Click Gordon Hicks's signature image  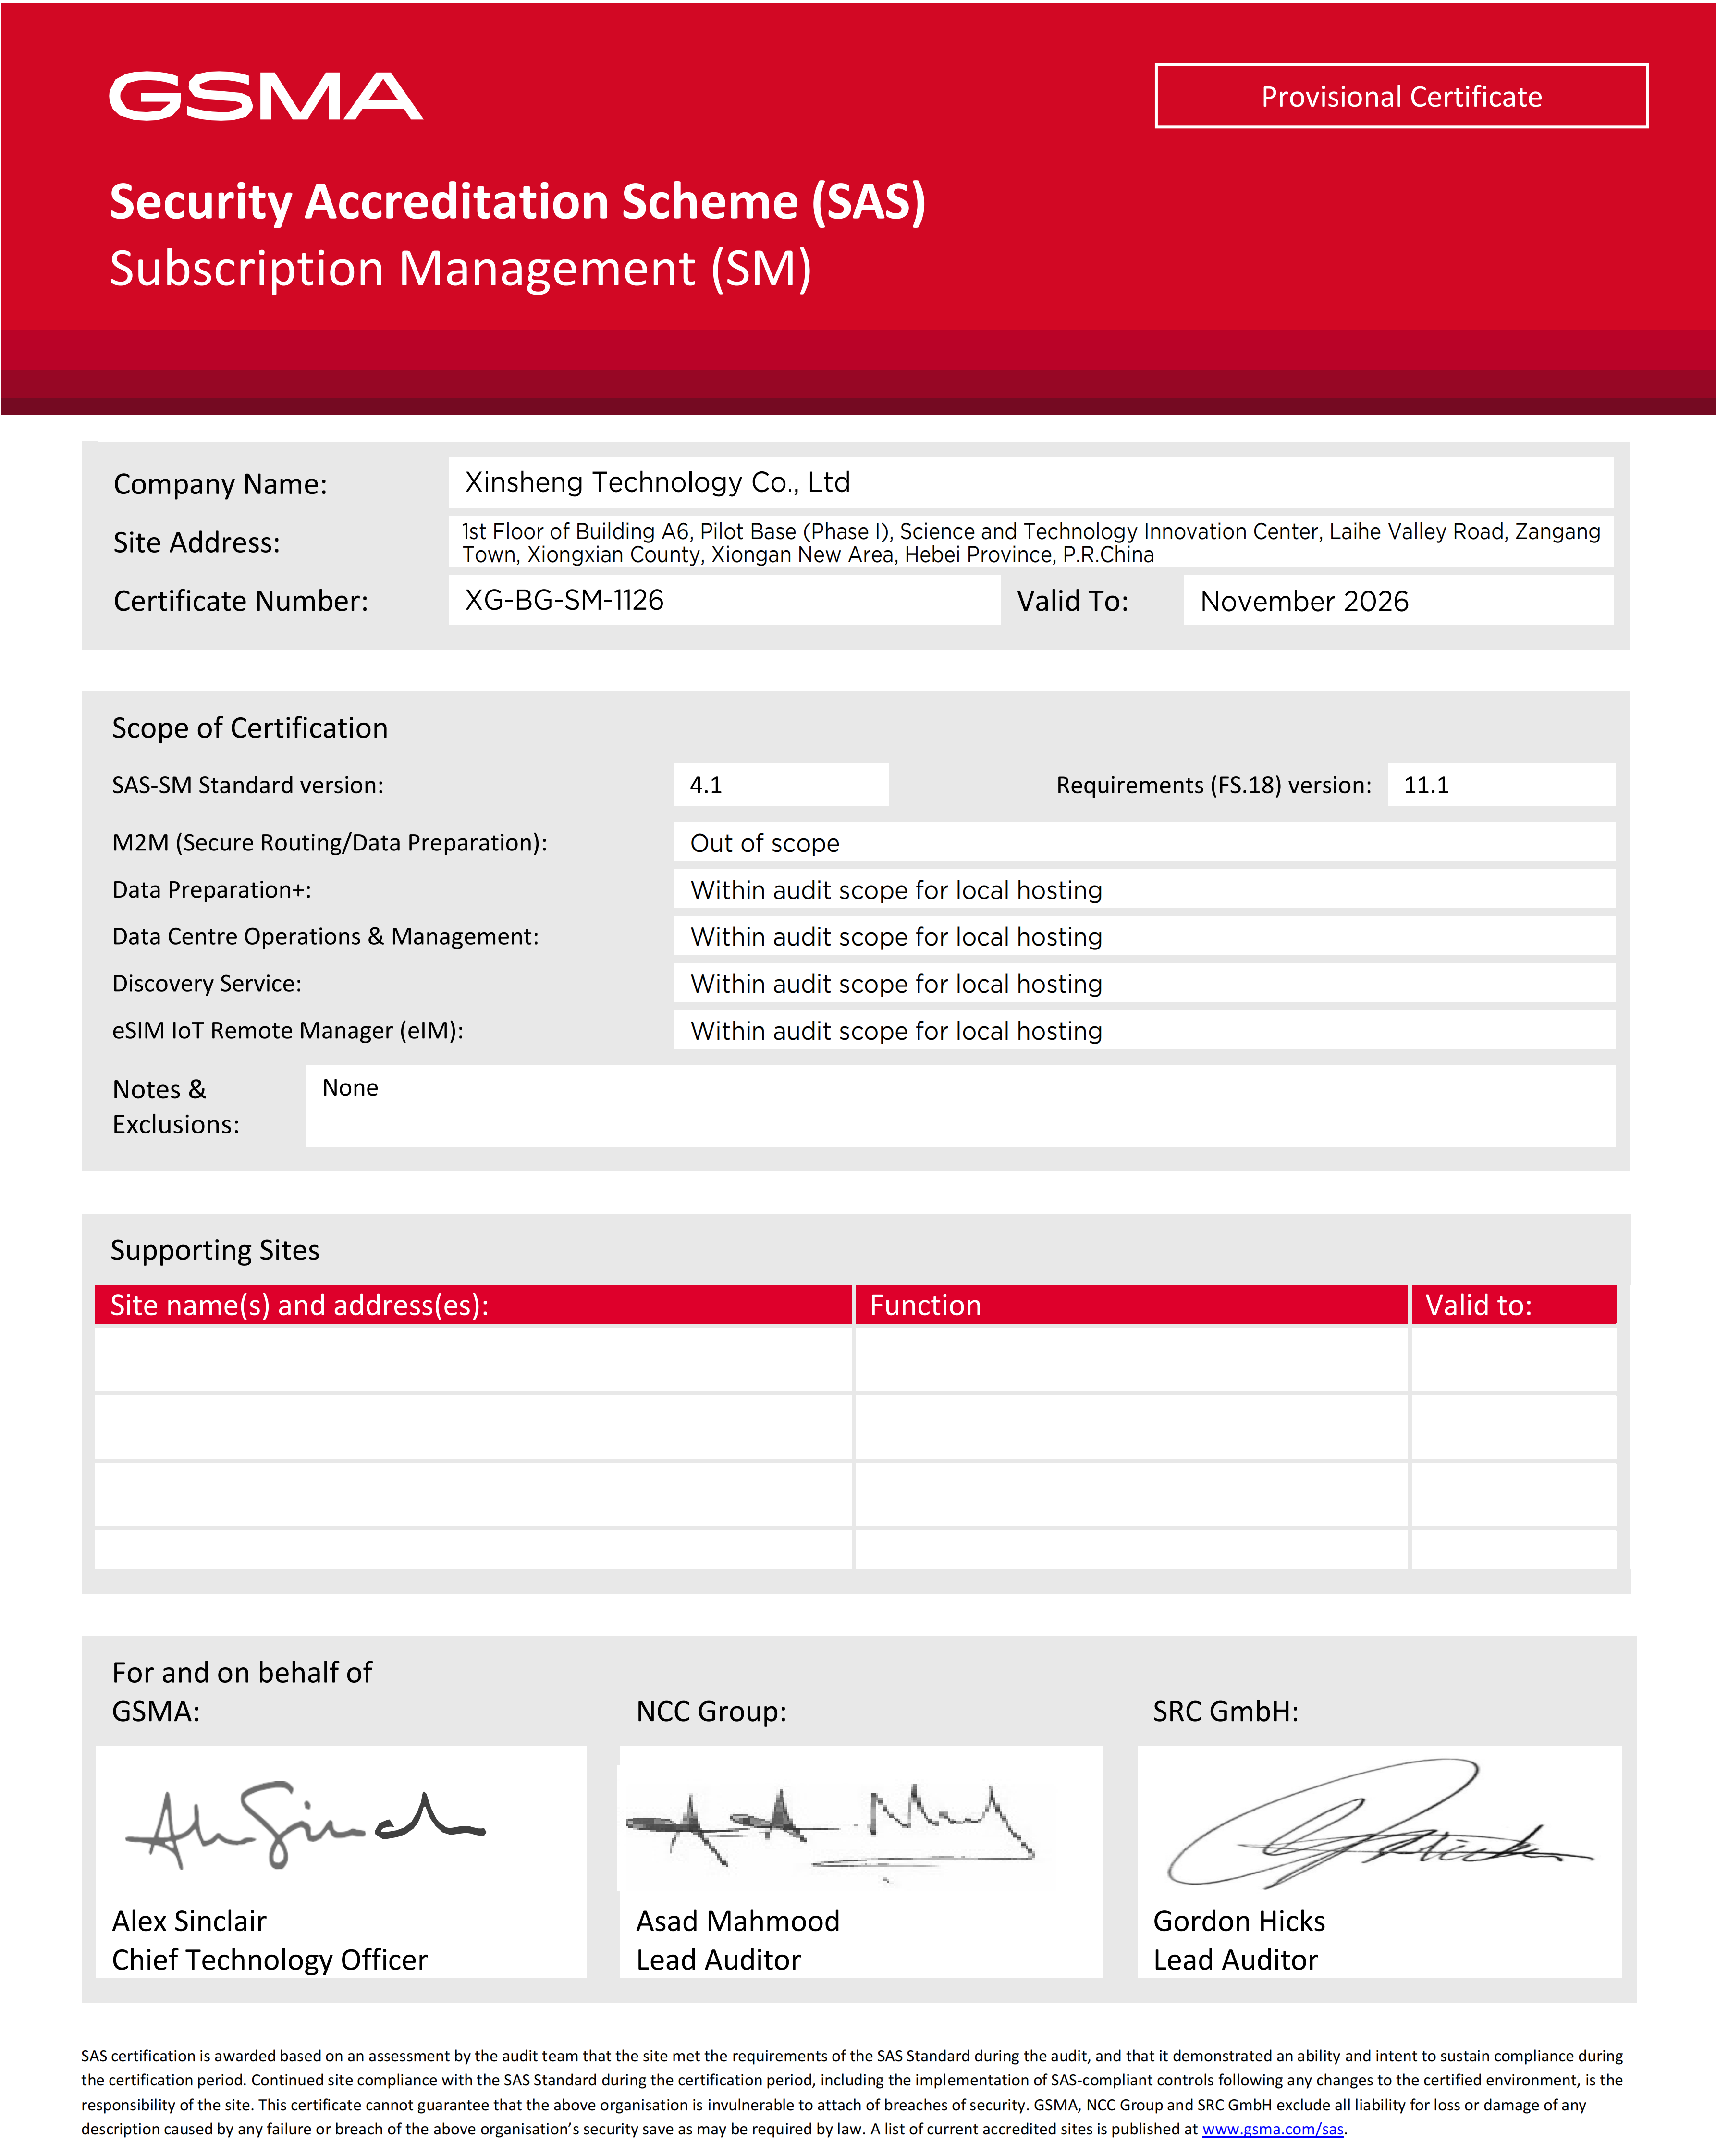pos(1378,1823)
